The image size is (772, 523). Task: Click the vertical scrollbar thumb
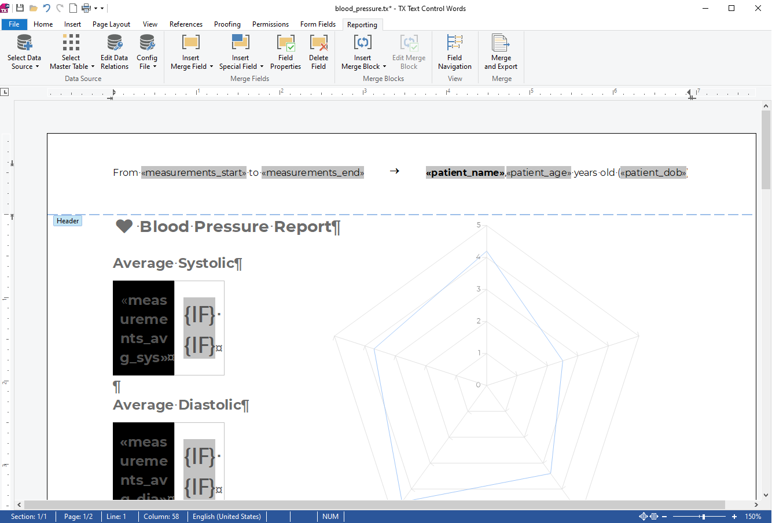[x=766, y=150]
